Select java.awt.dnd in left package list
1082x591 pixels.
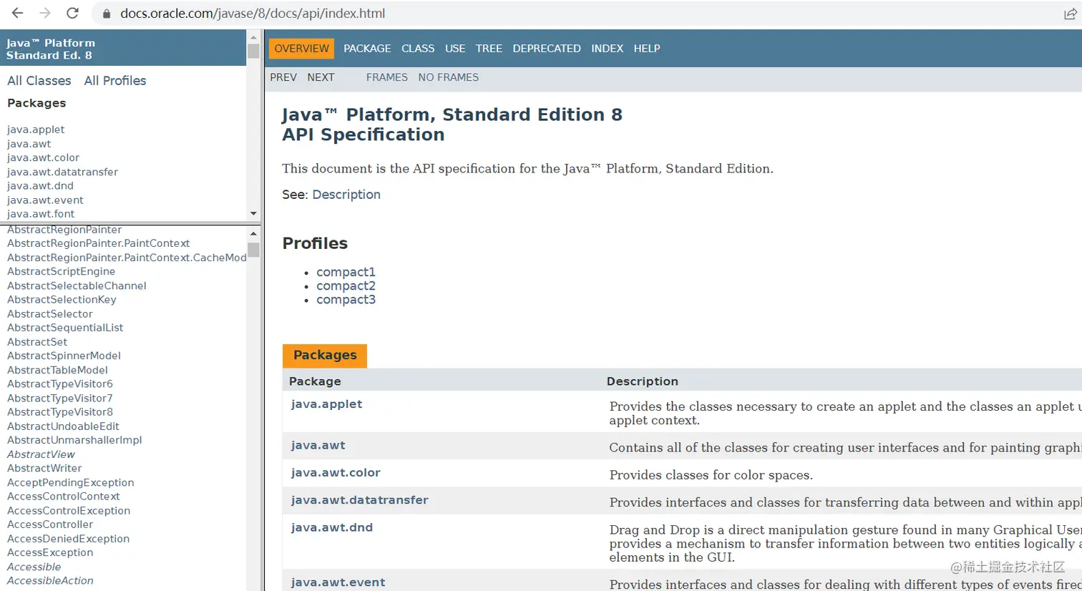coord(40,186)
